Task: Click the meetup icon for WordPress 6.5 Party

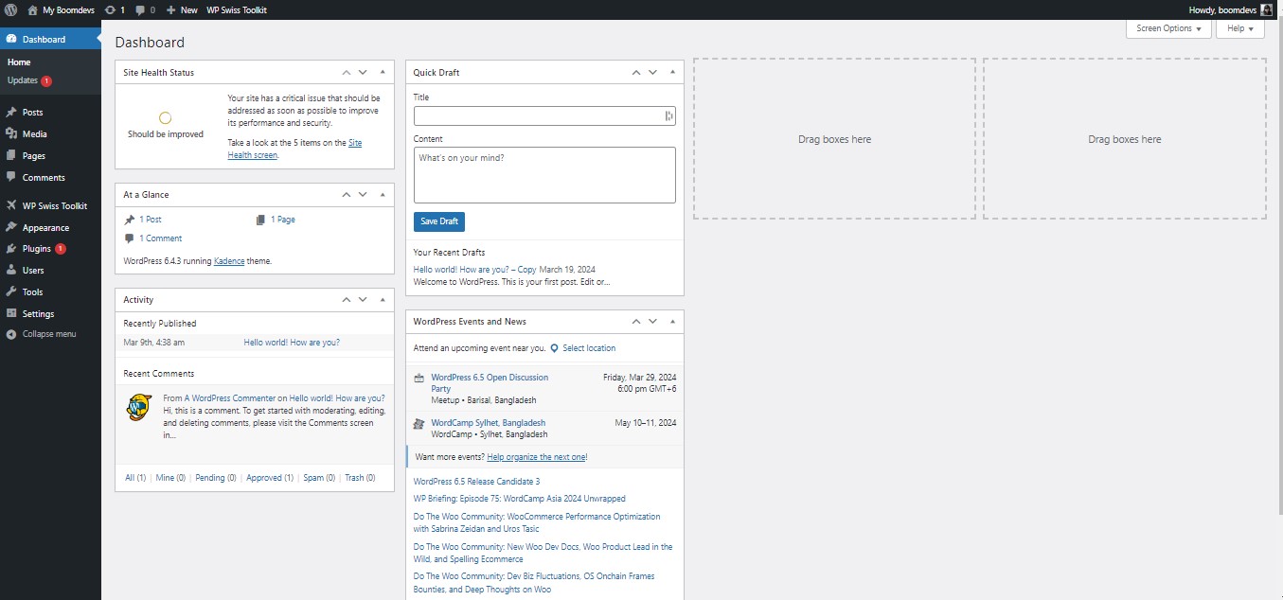Action: click(x=419, y=378)
